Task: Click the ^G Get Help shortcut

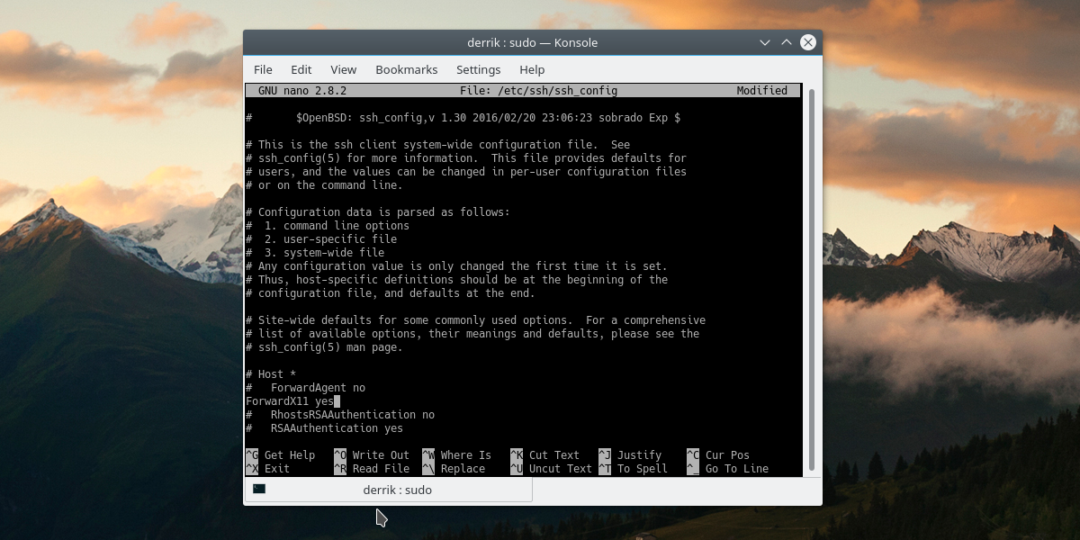Action: point(279,454)
